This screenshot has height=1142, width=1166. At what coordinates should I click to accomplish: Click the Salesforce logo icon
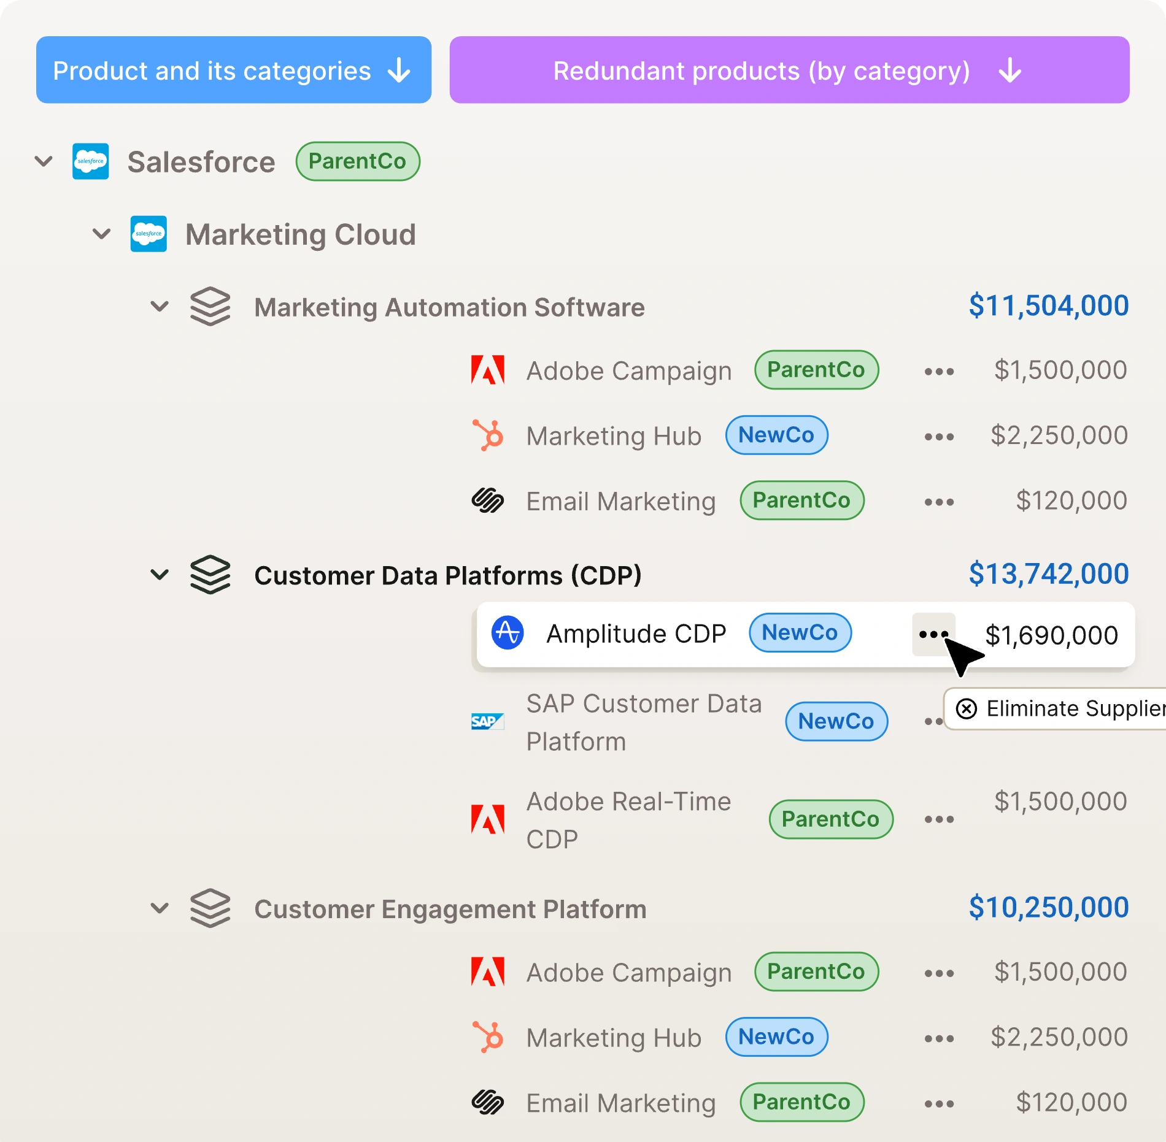click(91, 161)
